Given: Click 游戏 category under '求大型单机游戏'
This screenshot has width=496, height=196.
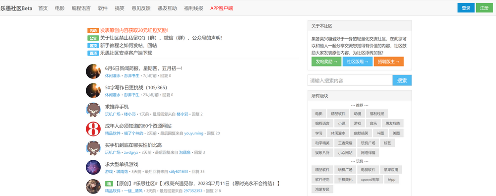Looking at the screenshot, I should [109, 172].
